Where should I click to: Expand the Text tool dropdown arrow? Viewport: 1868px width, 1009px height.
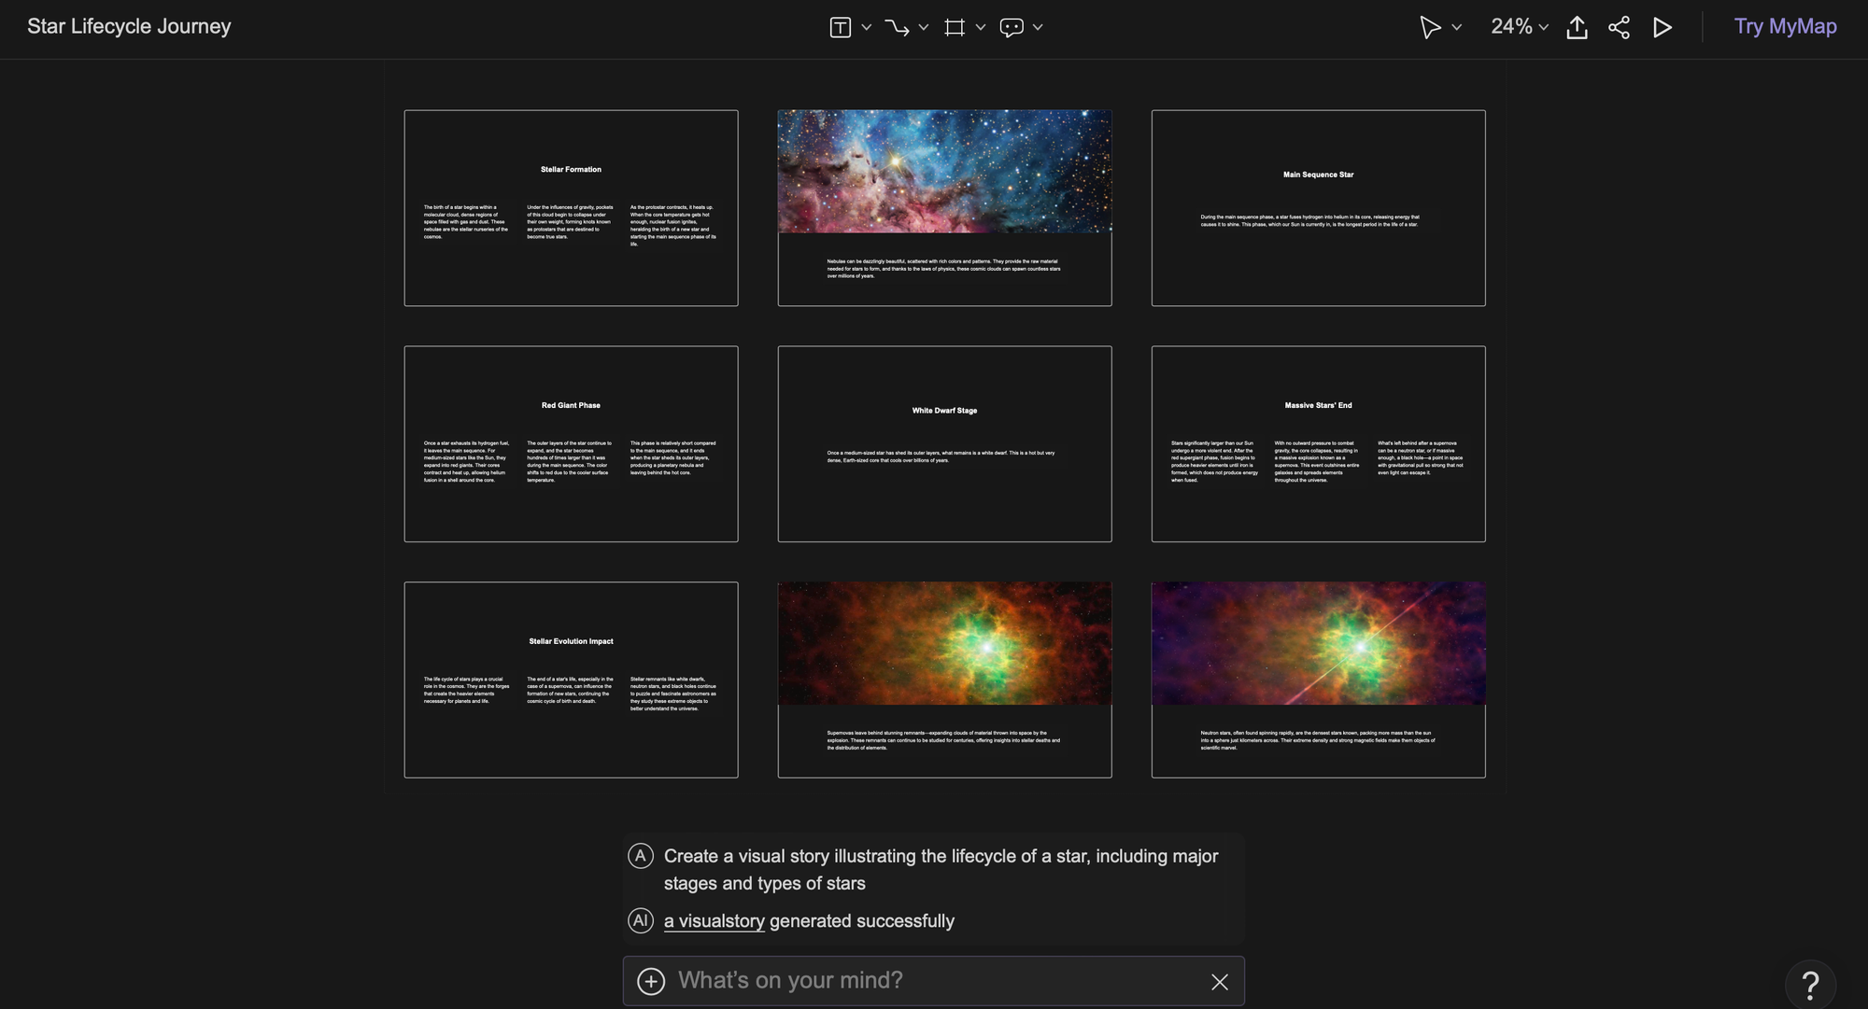(867, 27)
